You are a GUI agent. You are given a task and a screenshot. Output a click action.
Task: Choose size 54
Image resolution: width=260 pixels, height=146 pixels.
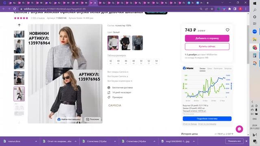click(156, 62)
